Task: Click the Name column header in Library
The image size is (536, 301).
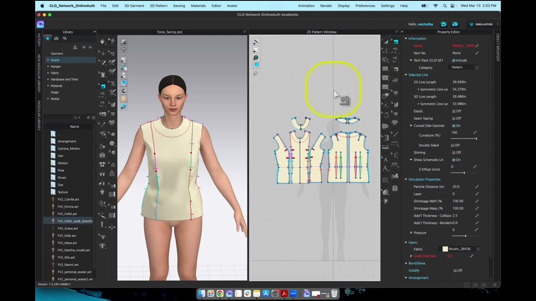Action: pos(74,127)
